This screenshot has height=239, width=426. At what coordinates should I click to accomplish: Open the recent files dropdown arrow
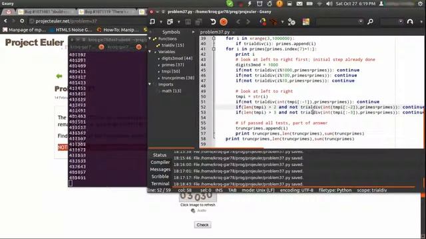click(x=178, y=22)
